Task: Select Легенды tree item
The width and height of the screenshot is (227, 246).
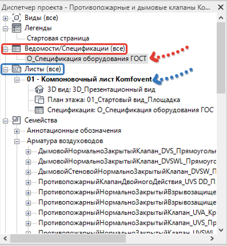Action: [38, 28]
